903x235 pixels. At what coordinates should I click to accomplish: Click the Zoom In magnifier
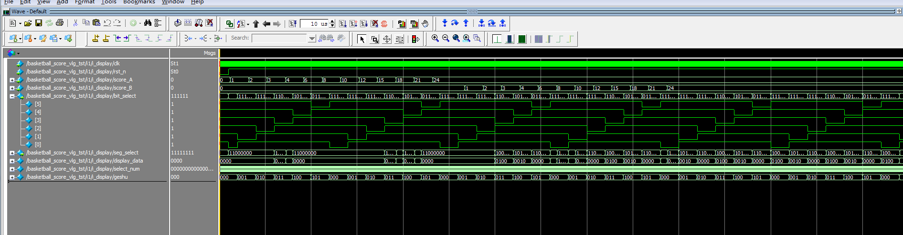[x=435, y=38]
